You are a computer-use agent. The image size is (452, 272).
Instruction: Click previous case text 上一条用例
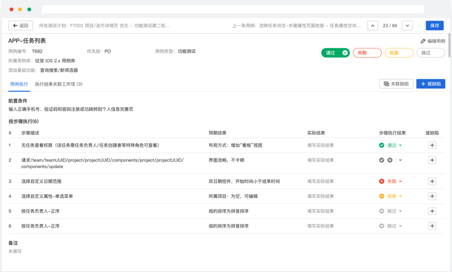pos(296,26)
